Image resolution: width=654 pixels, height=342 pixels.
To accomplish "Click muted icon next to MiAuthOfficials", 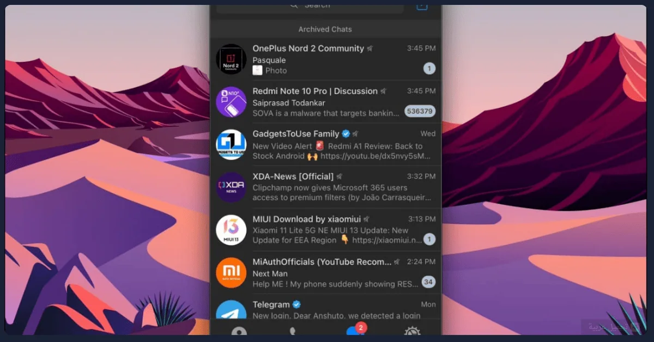I will click(397, 262).
